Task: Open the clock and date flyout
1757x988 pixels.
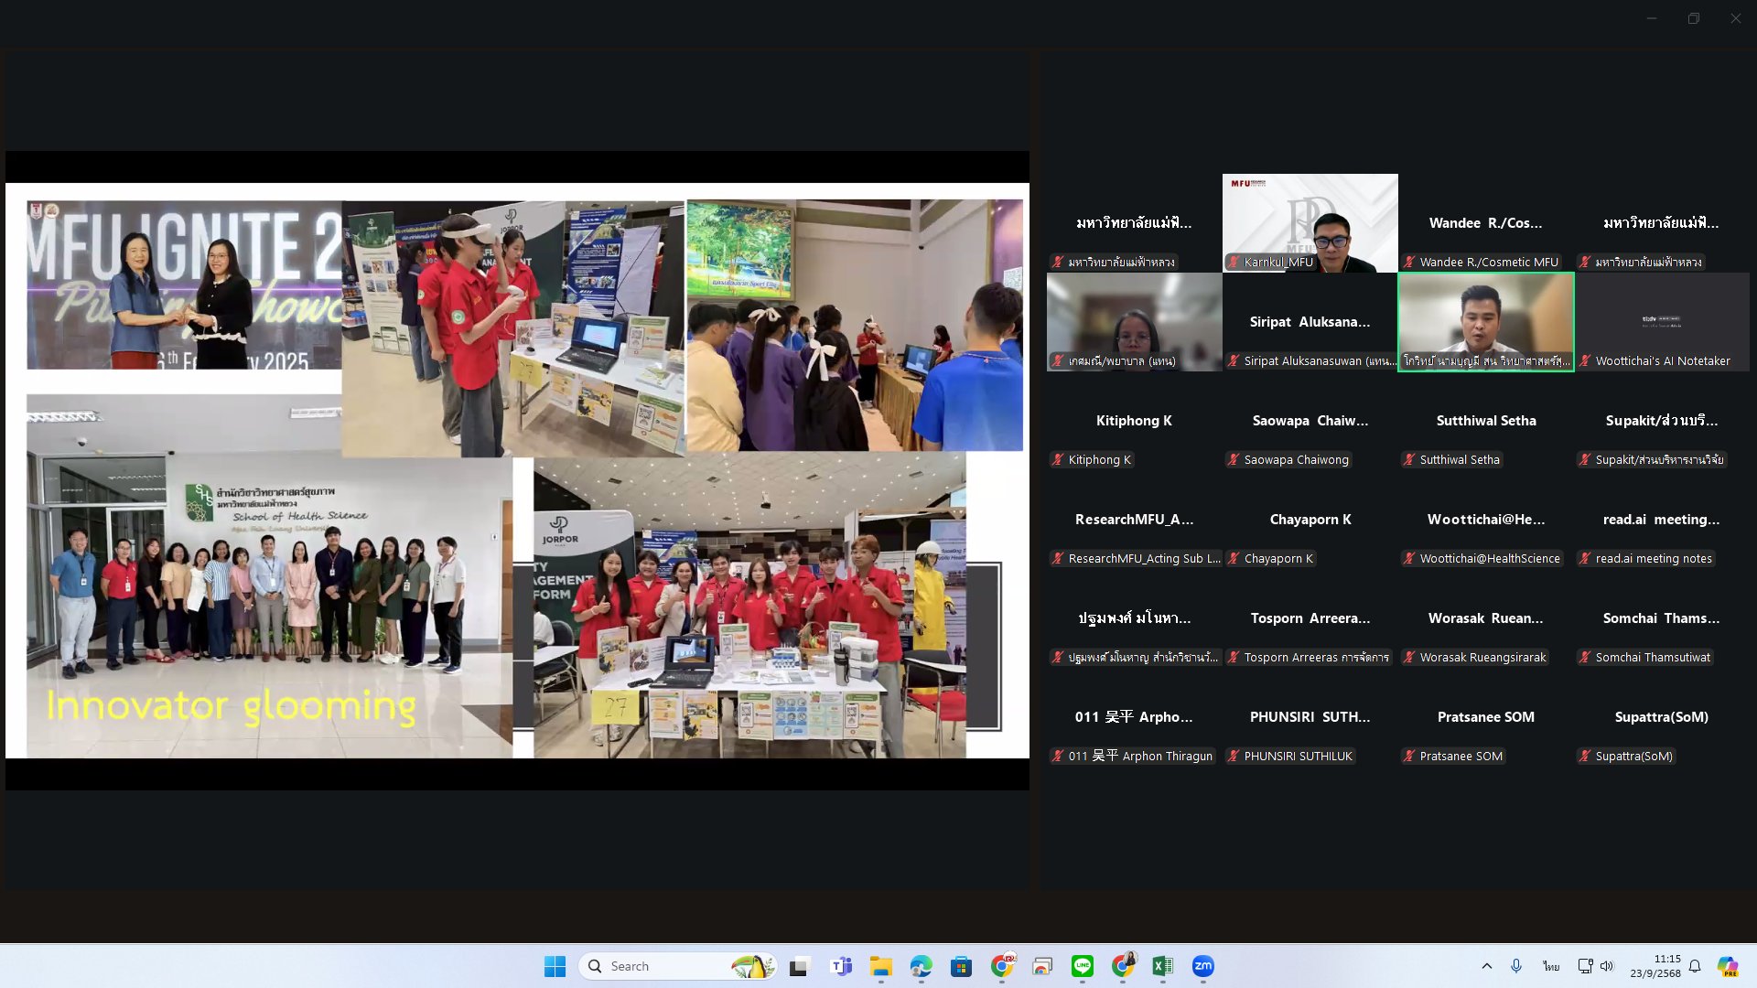Action: [1655, 966]
